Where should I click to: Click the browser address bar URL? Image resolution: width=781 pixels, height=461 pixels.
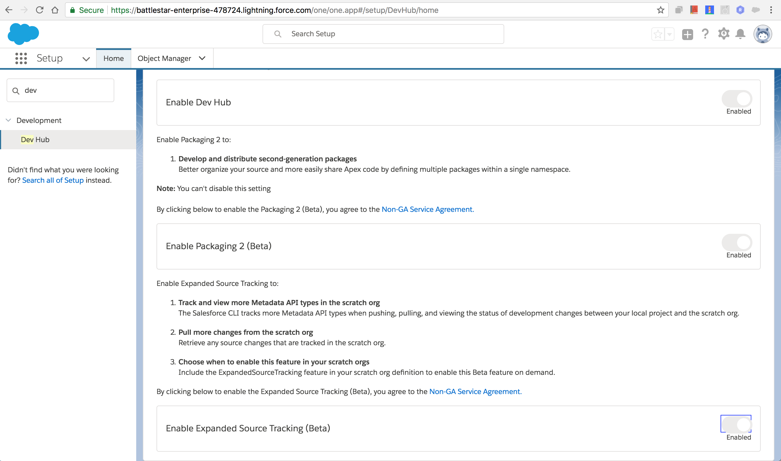(x=274, y=10)
